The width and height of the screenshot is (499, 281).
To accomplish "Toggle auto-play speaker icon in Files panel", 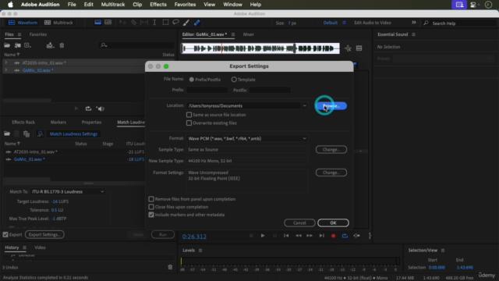I will [x=101, y=108].
